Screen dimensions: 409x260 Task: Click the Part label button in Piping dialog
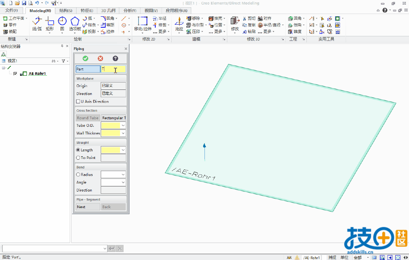point(87,69)
